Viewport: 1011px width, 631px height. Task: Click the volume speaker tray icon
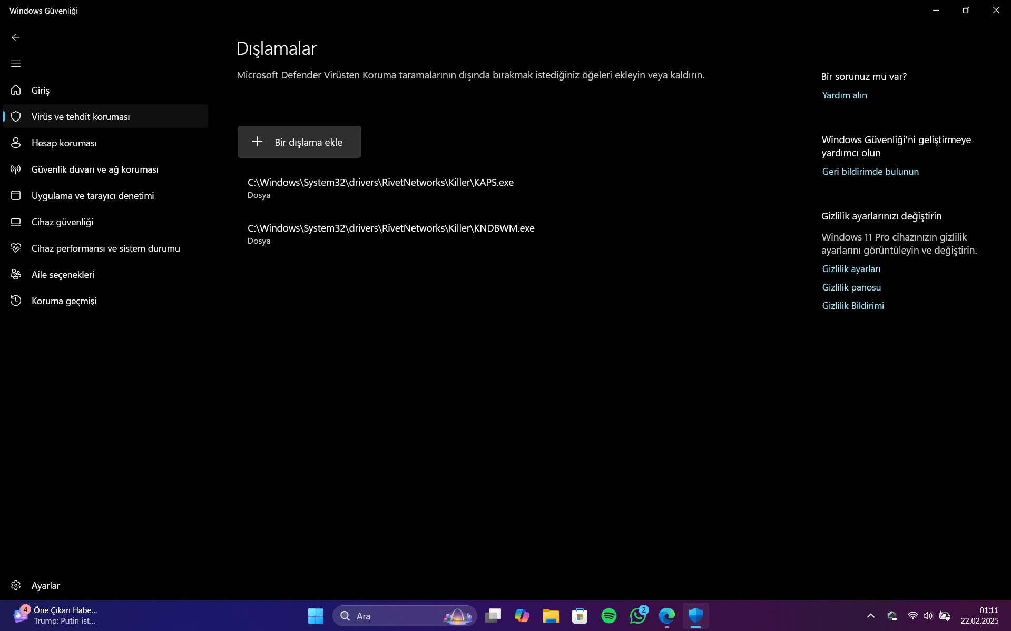click(x=928, y=616)
